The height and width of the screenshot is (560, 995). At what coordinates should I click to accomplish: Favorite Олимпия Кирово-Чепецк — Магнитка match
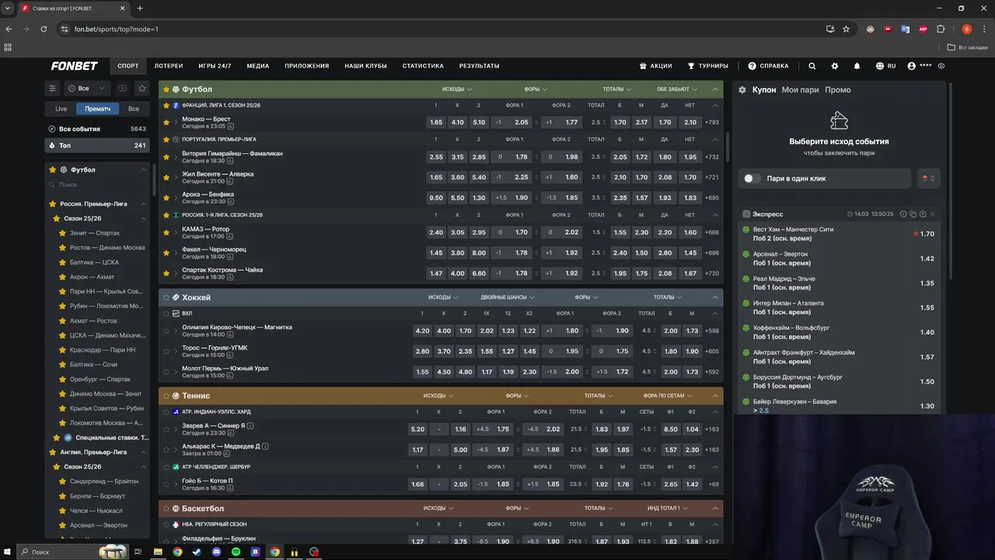click(x=166, y=331)
